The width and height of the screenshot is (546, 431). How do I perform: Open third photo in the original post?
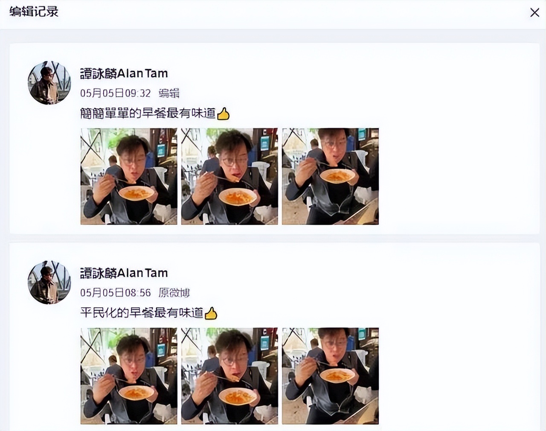330,376
